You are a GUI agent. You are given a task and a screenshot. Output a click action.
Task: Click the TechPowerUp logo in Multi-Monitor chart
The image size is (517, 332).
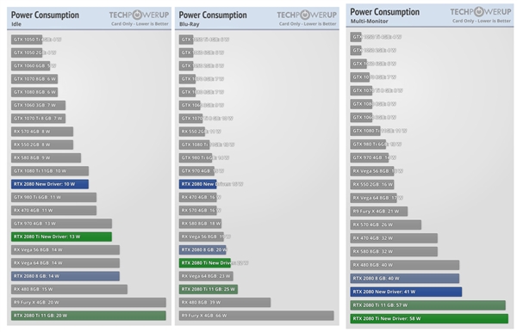point(481,12)
